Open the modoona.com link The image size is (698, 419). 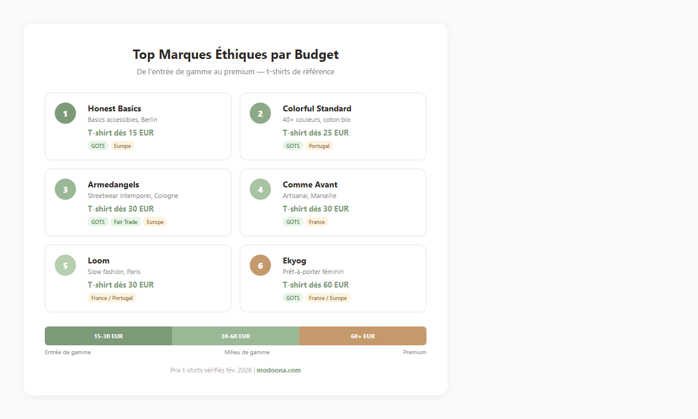tap(279, 370)
